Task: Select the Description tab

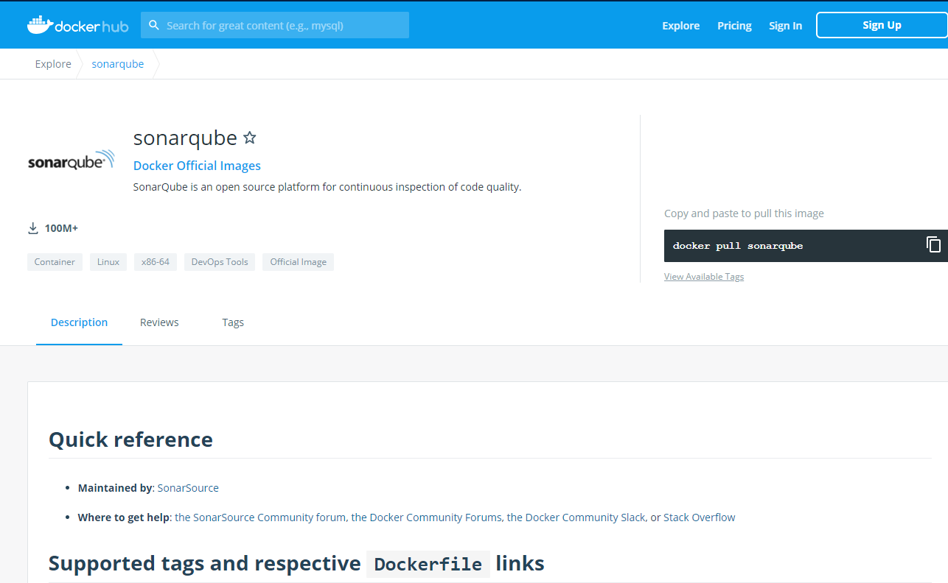Action: coord(79,322)
